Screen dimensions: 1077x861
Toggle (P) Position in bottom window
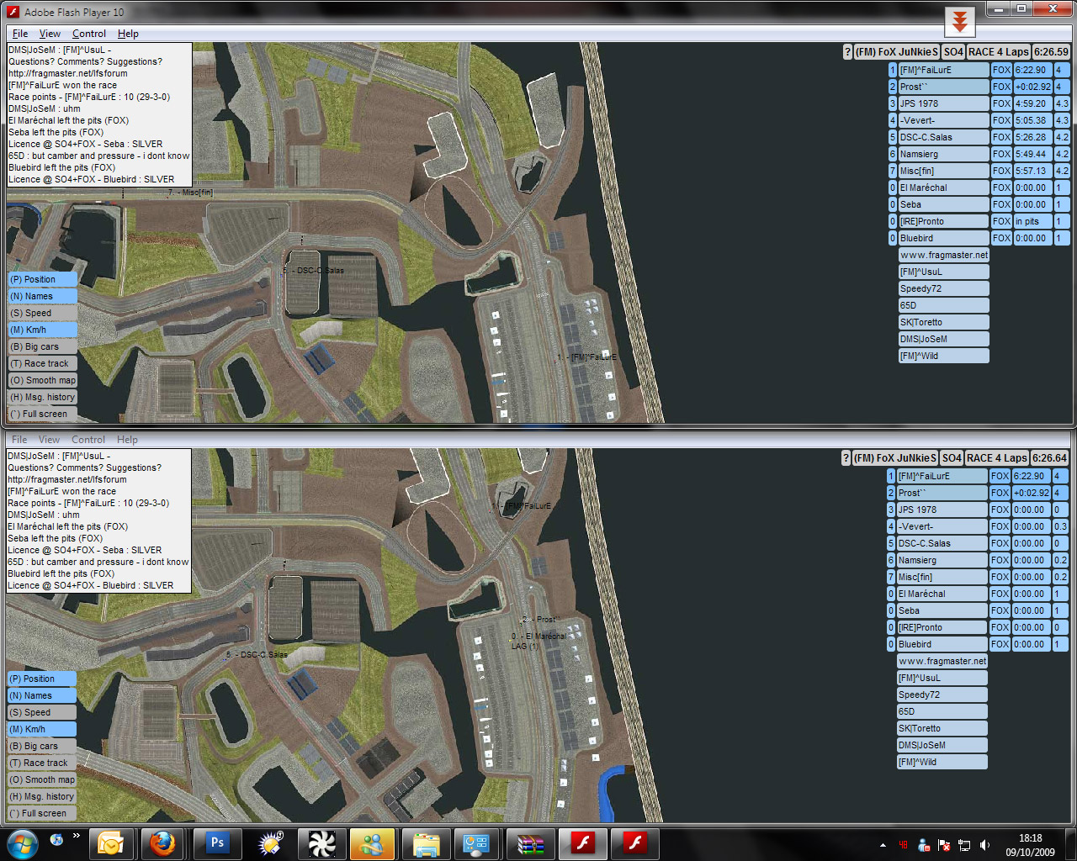41,679
